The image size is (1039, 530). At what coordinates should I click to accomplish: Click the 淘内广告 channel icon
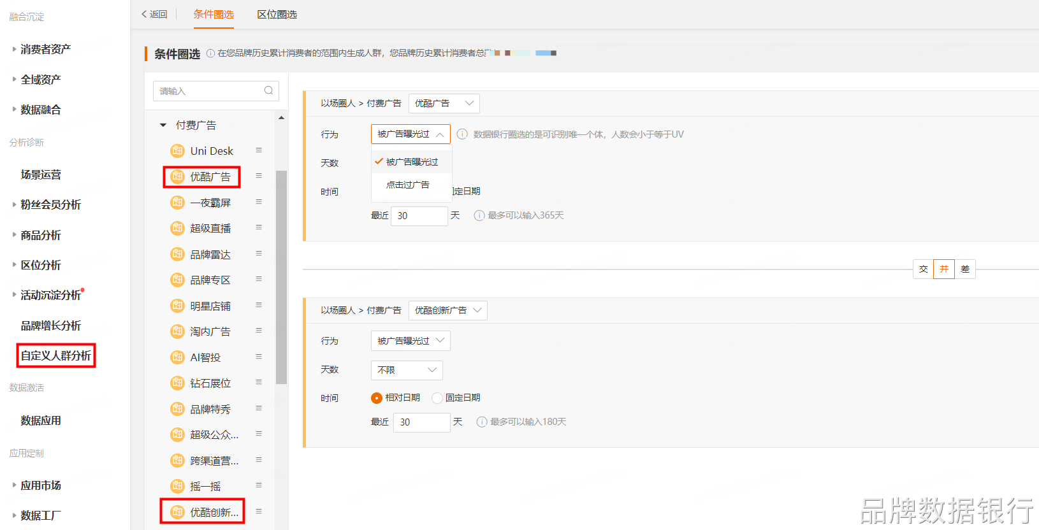click(178, 331)
